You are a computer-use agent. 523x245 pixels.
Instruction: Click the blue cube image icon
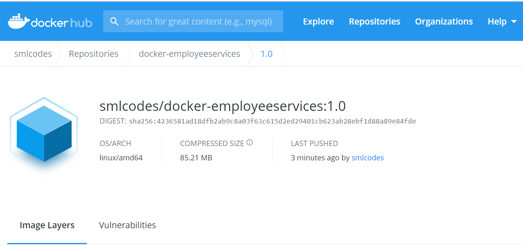pos(44,134)
